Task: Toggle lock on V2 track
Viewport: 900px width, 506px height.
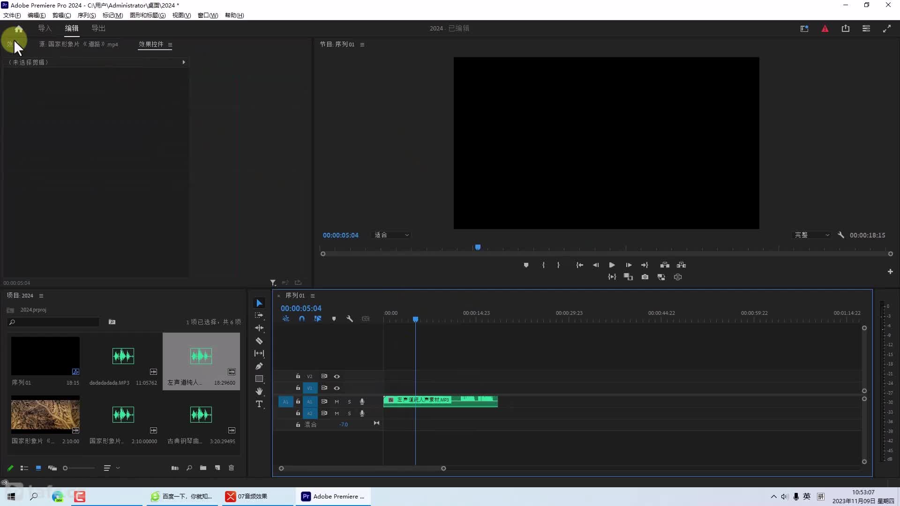Action: 298,376
